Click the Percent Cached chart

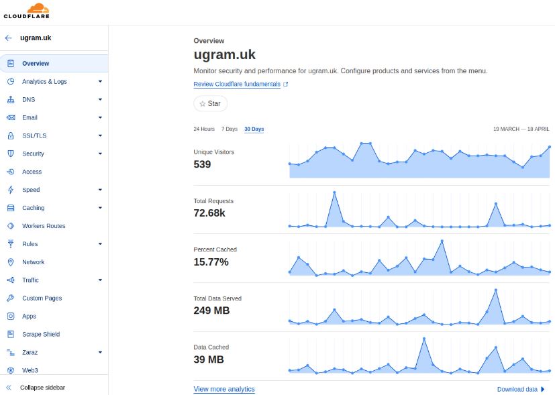(419, 258)
